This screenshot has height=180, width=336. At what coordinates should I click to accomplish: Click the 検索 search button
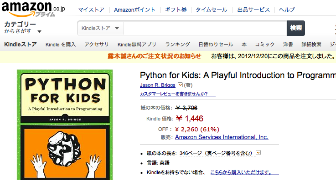pos(296,28)
